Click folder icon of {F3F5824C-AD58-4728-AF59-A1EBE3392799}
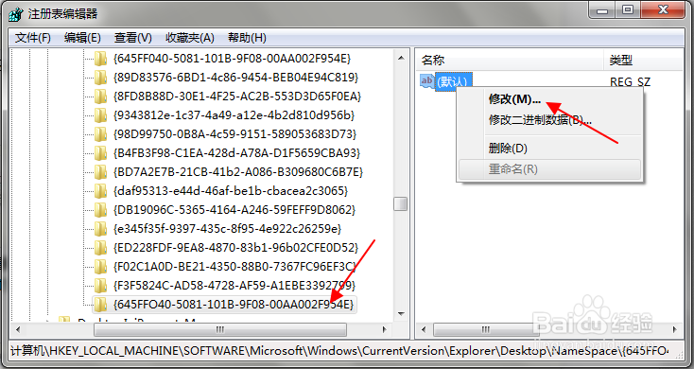The height and width of the screenshot is (369, 694). point(101,286)
